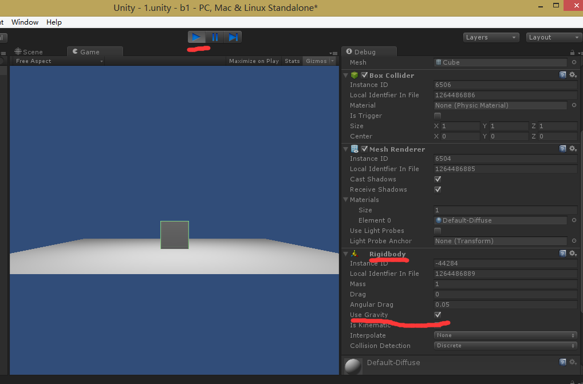Collapse the Mesh Renderer component
Screen dimensions: 583x384
[x=346, y=149]
